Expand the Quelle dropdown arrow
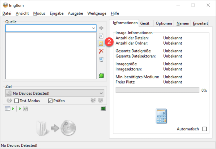216x149 pixels. tap(94, 28)
